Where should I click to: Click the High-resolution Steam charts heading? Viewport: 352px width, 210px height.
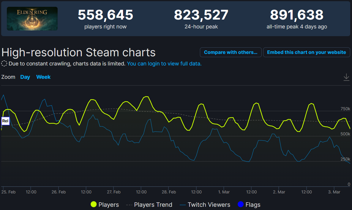pyautogui.click(x=78, y=52)
